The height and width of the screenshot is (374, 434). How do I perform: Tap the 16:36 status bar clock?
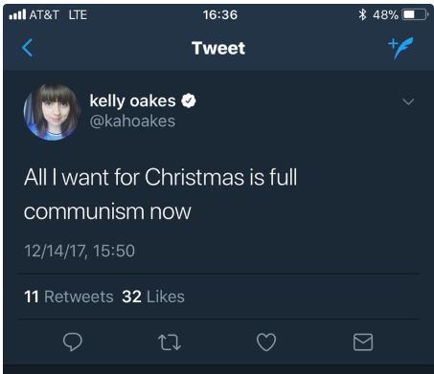pos(220,14)
